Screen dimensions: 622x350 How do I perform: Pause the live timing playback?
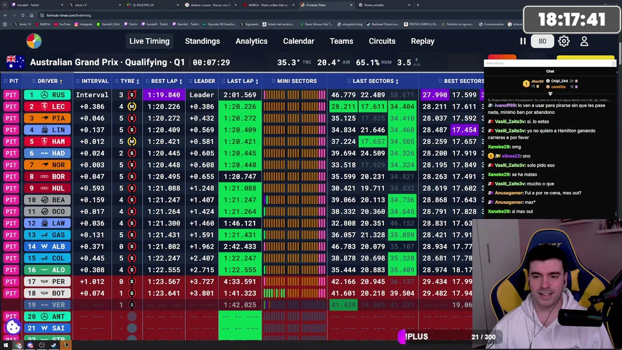pos(523,41)
